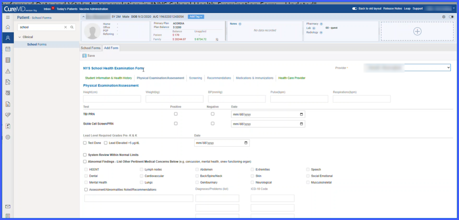Viewport: 459px width, 220px height.
Task: Check Sickle Cell Screen Negative checkbox
Action: pyautogui.click(x=212, y=123)
